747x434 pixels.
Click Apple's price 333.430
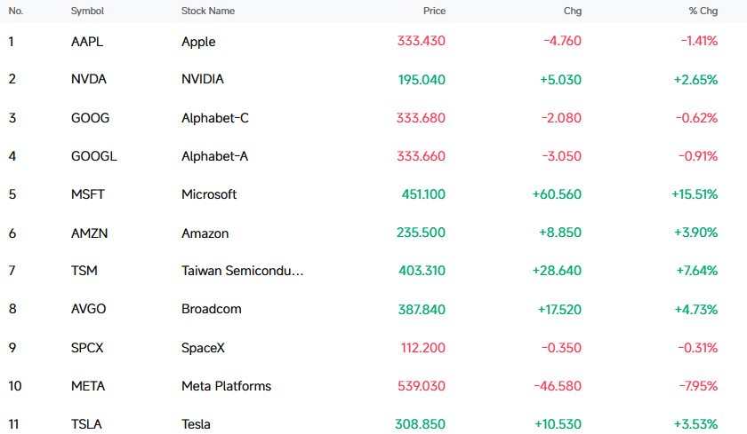pos(422,41)
